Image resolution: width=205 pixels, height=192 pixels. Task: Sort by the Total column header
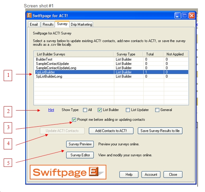coord(153,54)
